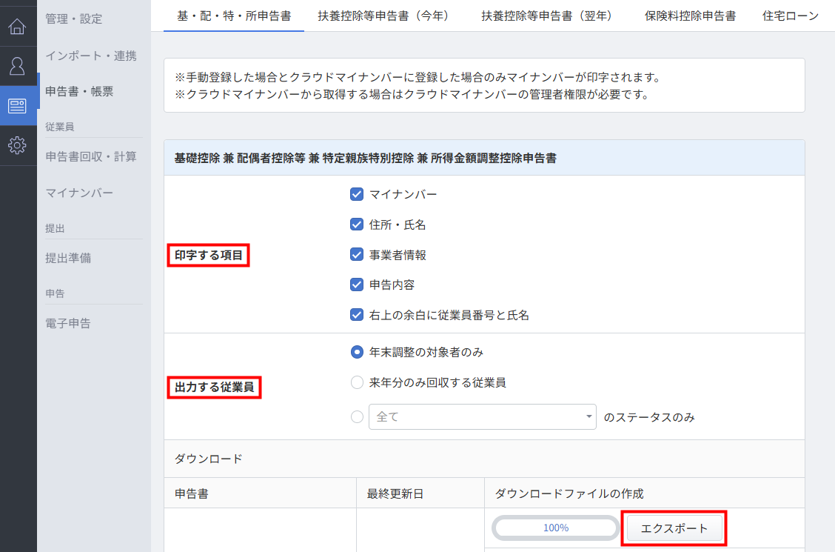Select the forms document icon in rail
Viewport: 835px width, 552px height.
click(x=18, y=106)
